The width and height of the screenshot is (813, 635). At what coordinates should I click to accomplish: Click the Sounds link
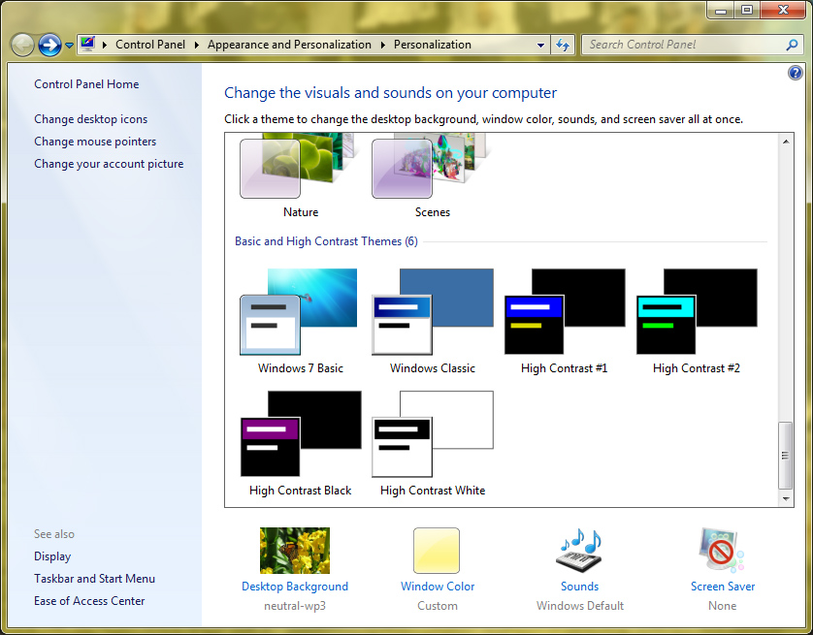pos(580,587)
